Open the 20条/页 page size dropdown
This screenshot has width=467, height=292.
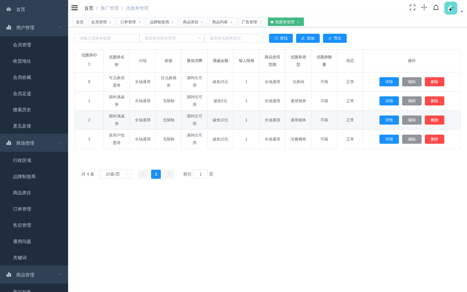point(115,174)
